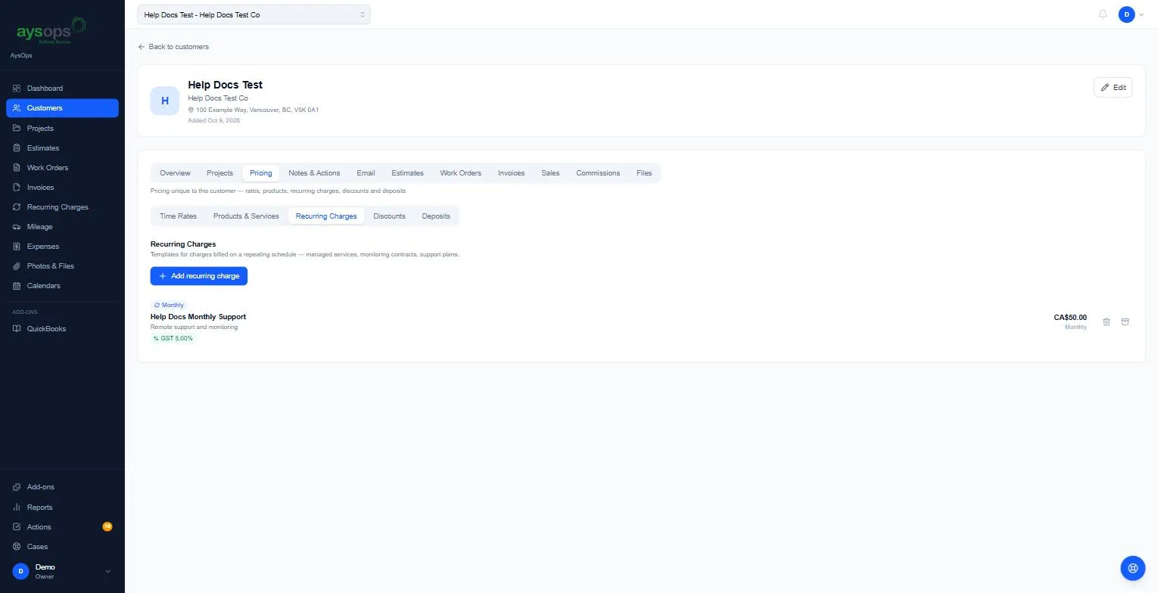Image resolution: width=1158 pixels, height=593 pixels.
Task: Open the Discounts sub-tab
Action: click(x=389, y=216)
